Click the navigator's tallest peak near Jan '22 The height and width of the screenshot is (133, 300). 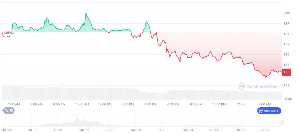coord(77,117)
